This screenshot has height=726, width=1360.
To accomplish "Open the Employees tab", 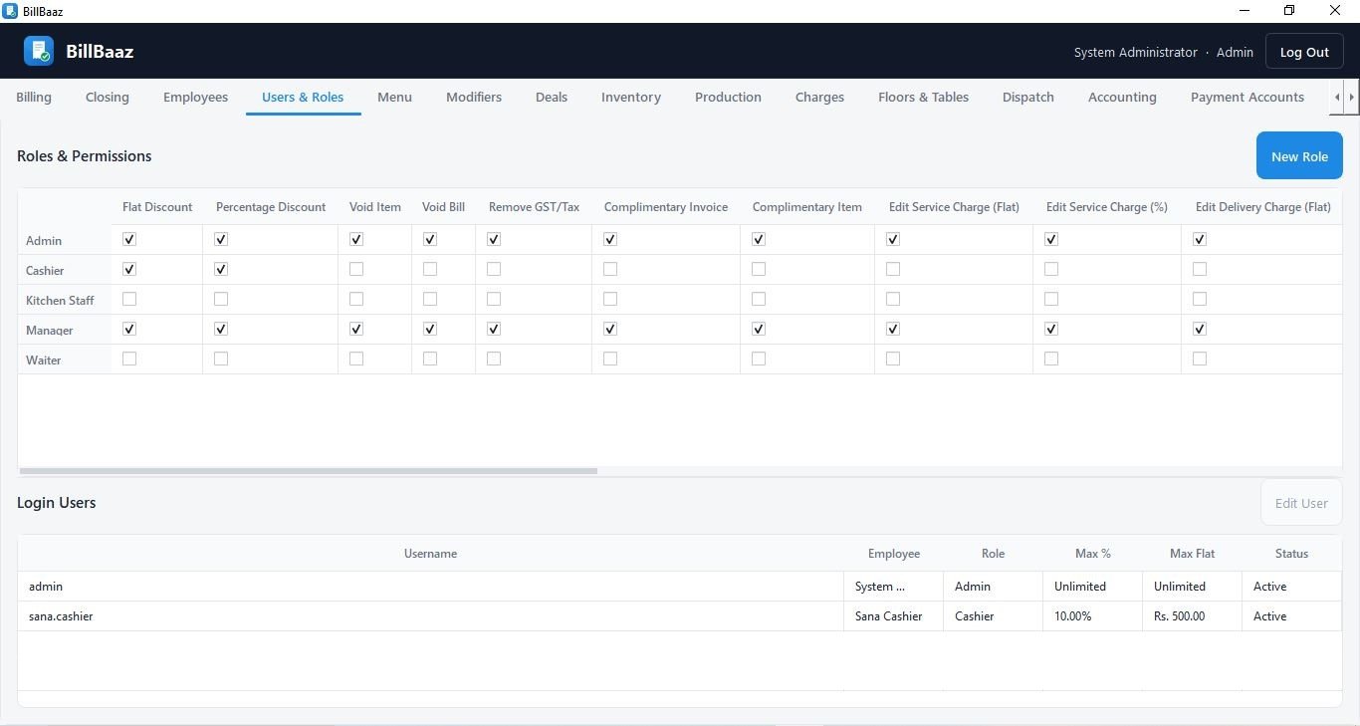I will (195, 97).
